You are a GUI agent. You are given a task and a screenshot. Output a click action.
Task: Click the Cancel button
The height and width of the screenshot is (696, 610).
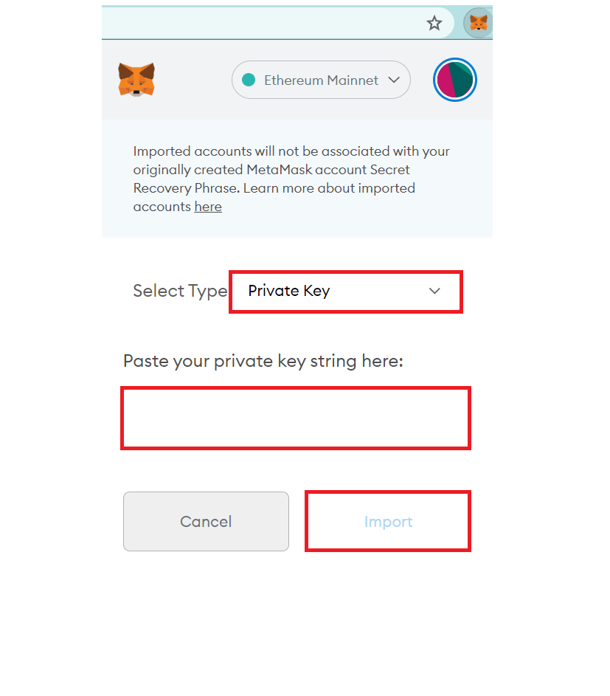pos(206,521)
